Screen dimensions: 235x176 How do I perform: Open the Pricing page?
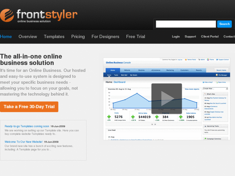pyautogui.click(x=78, y=36)
